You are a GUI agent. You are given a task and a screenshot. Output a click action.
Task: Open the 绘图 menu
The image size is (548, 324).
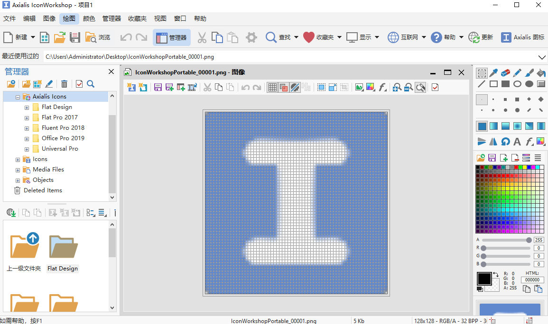coord(69,18)
